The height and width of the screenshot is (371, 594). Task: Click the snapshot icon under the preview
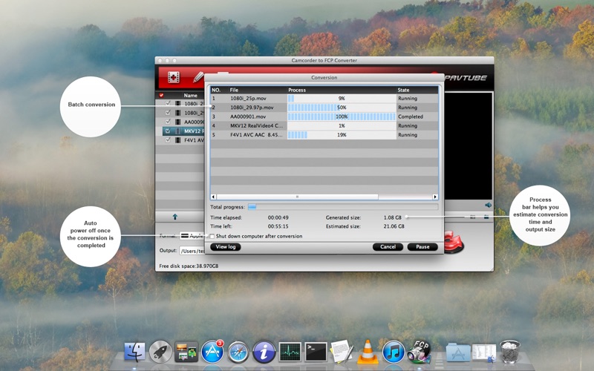tap(473, 217)
